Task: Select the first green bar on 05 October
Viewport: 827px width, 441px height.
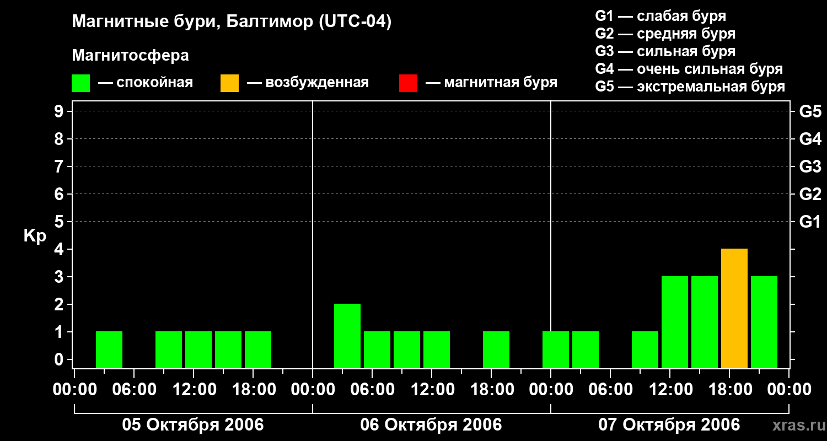Action: pyautogui.click(x=109, y=350)
